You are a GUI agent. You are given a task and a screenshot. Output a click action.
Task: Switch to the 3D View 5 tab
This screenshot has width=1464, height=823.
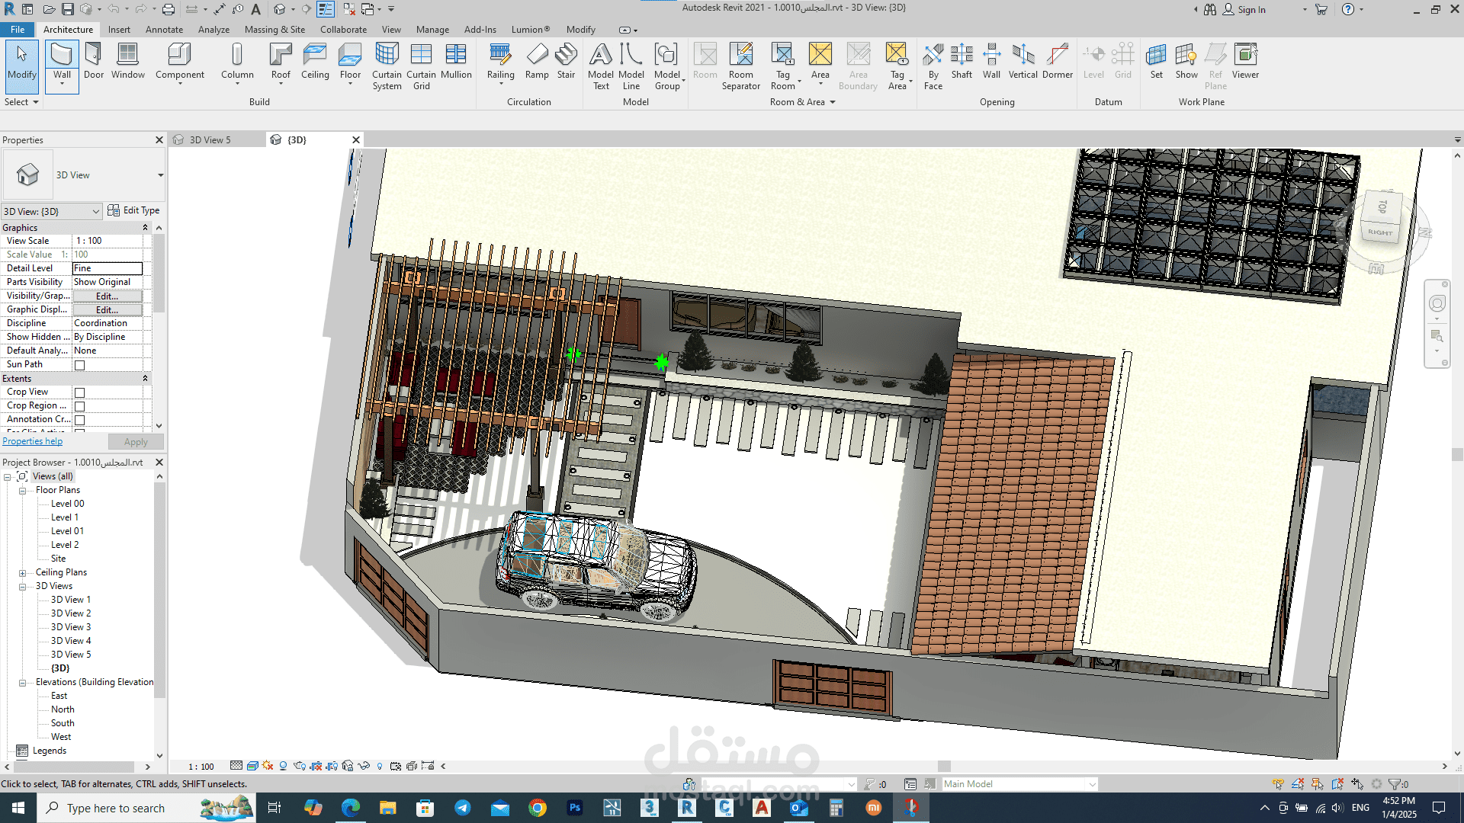[x=210, y=140]
